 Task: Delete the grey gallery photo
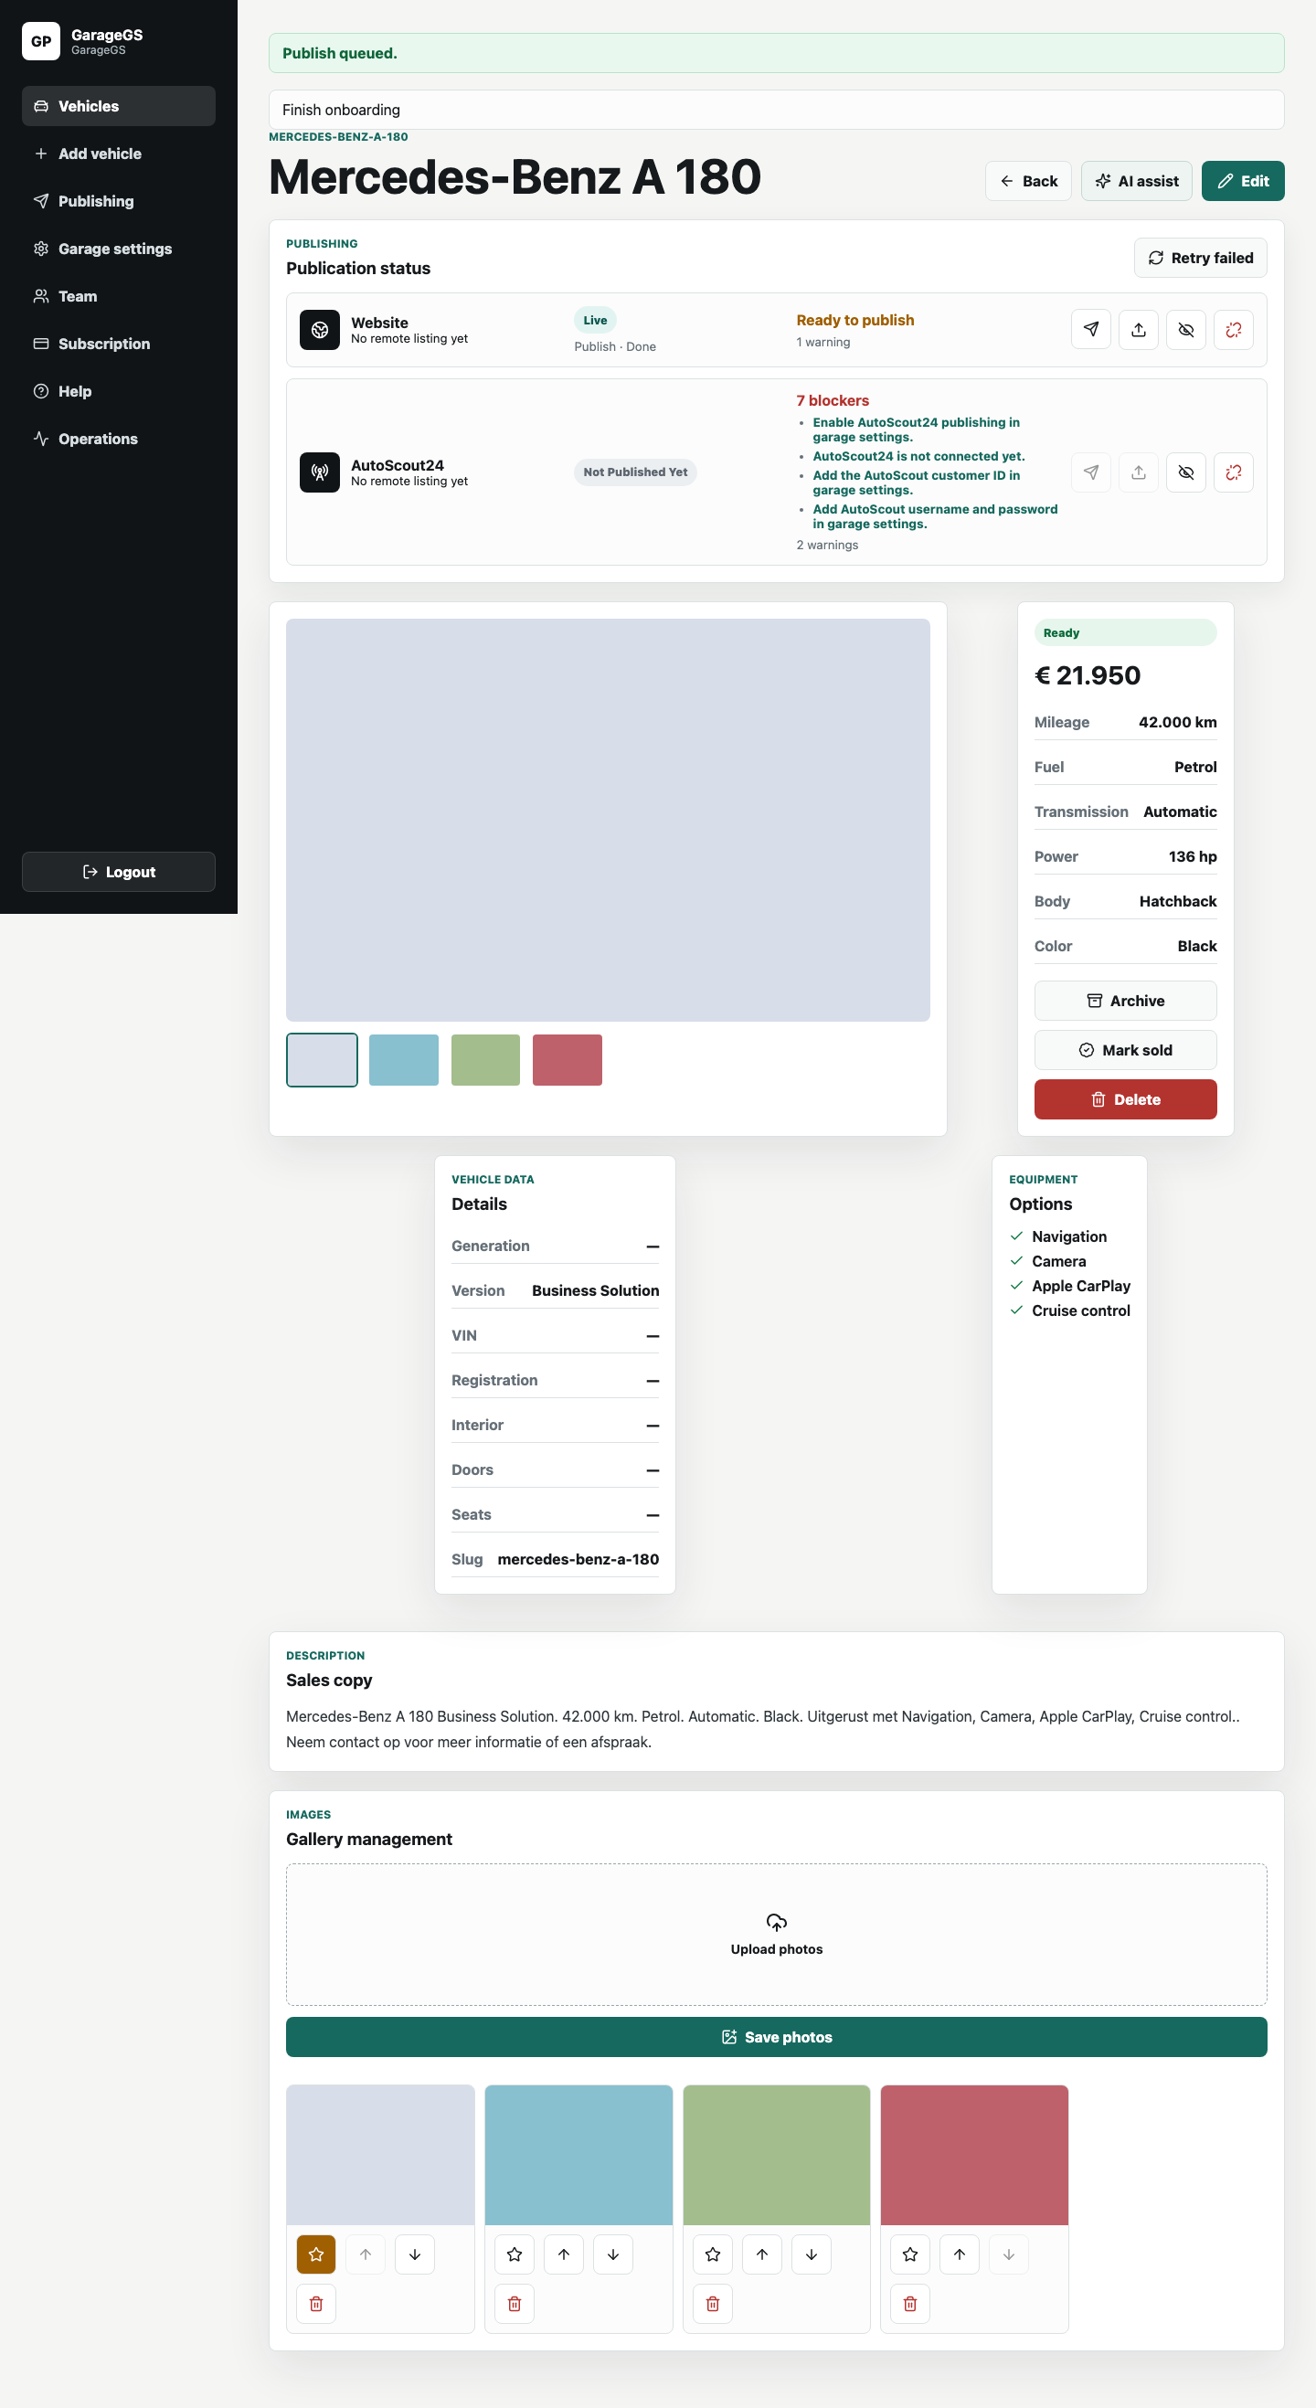316,2303
